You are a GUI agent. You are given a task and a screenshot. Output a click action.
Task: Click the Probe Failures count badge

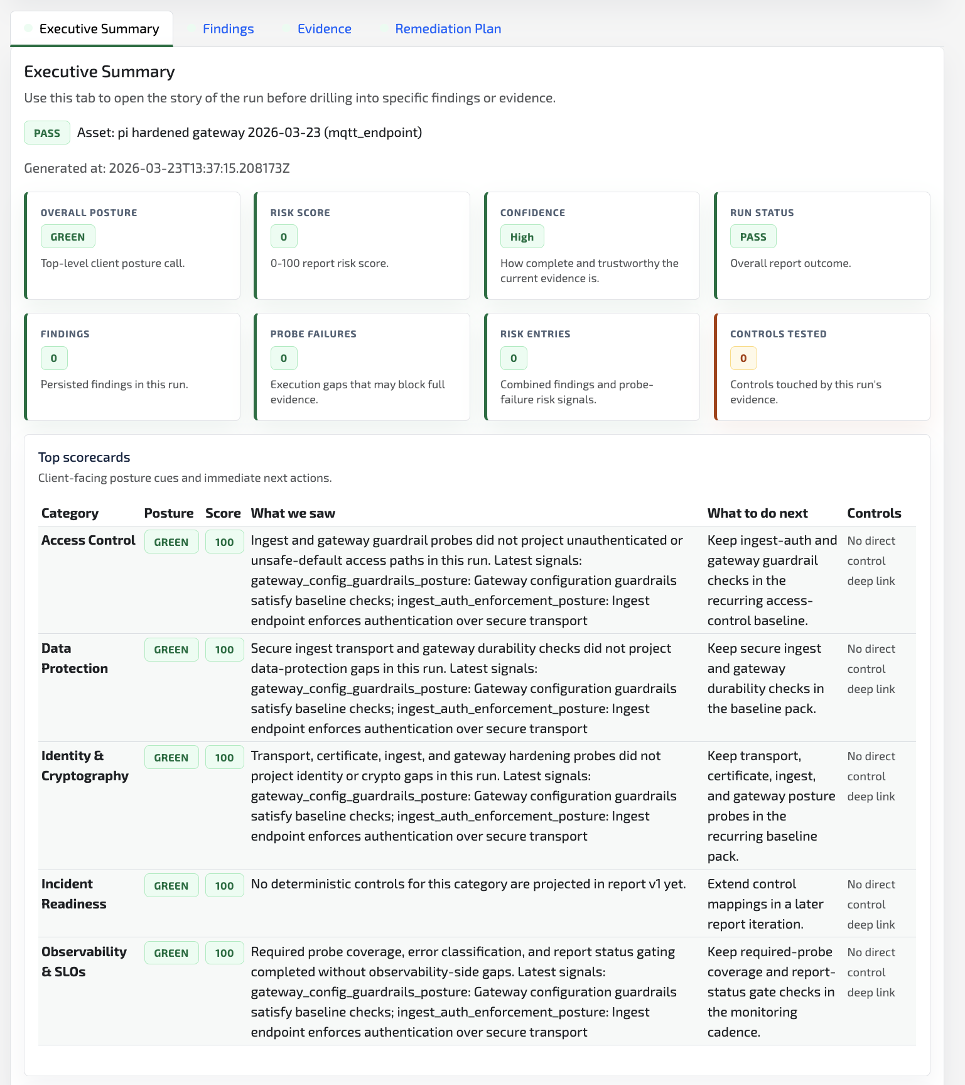coord(283,358)
